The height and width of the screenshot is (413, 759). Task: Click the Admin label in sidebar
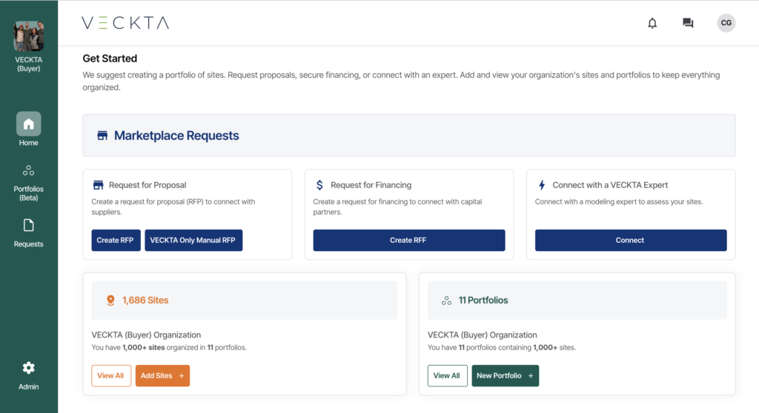click(29, 387)
